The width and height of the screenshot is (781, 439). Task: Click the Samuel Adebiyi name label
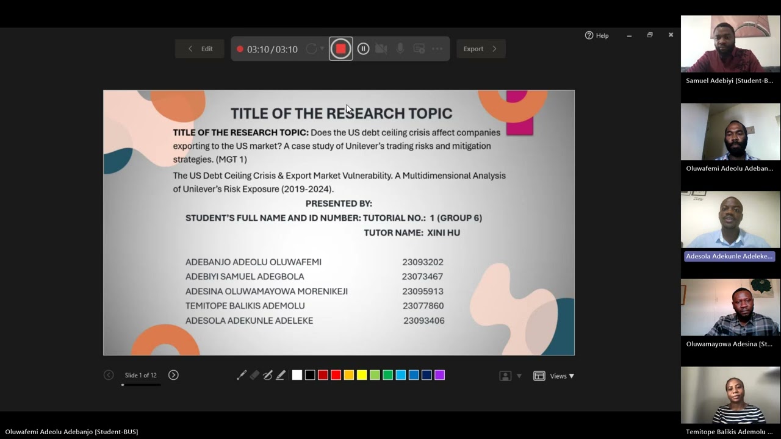[x=729, y=80]
